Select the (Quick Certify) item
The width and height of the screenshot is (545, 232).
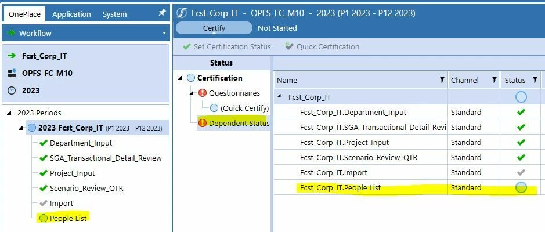click(x=245, y=108)
